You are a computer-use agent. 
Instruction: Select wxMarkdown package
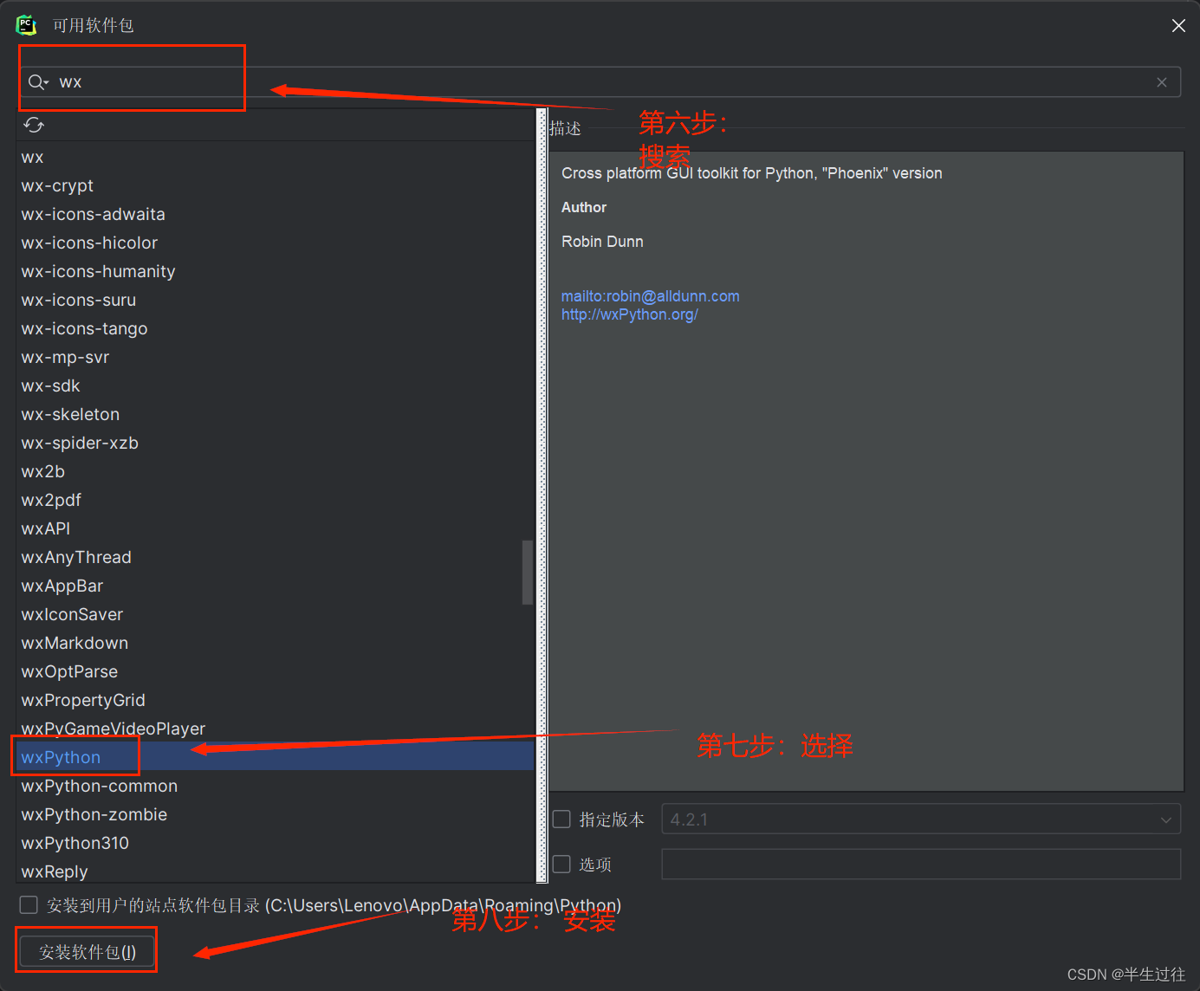coord(276,644)
